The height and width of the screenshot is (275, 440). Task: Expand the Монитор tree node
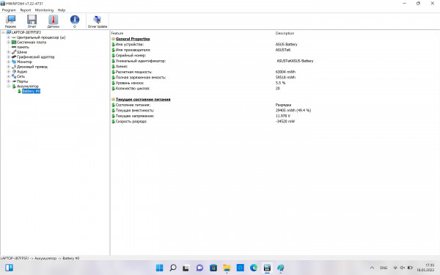tap(8, 62)
